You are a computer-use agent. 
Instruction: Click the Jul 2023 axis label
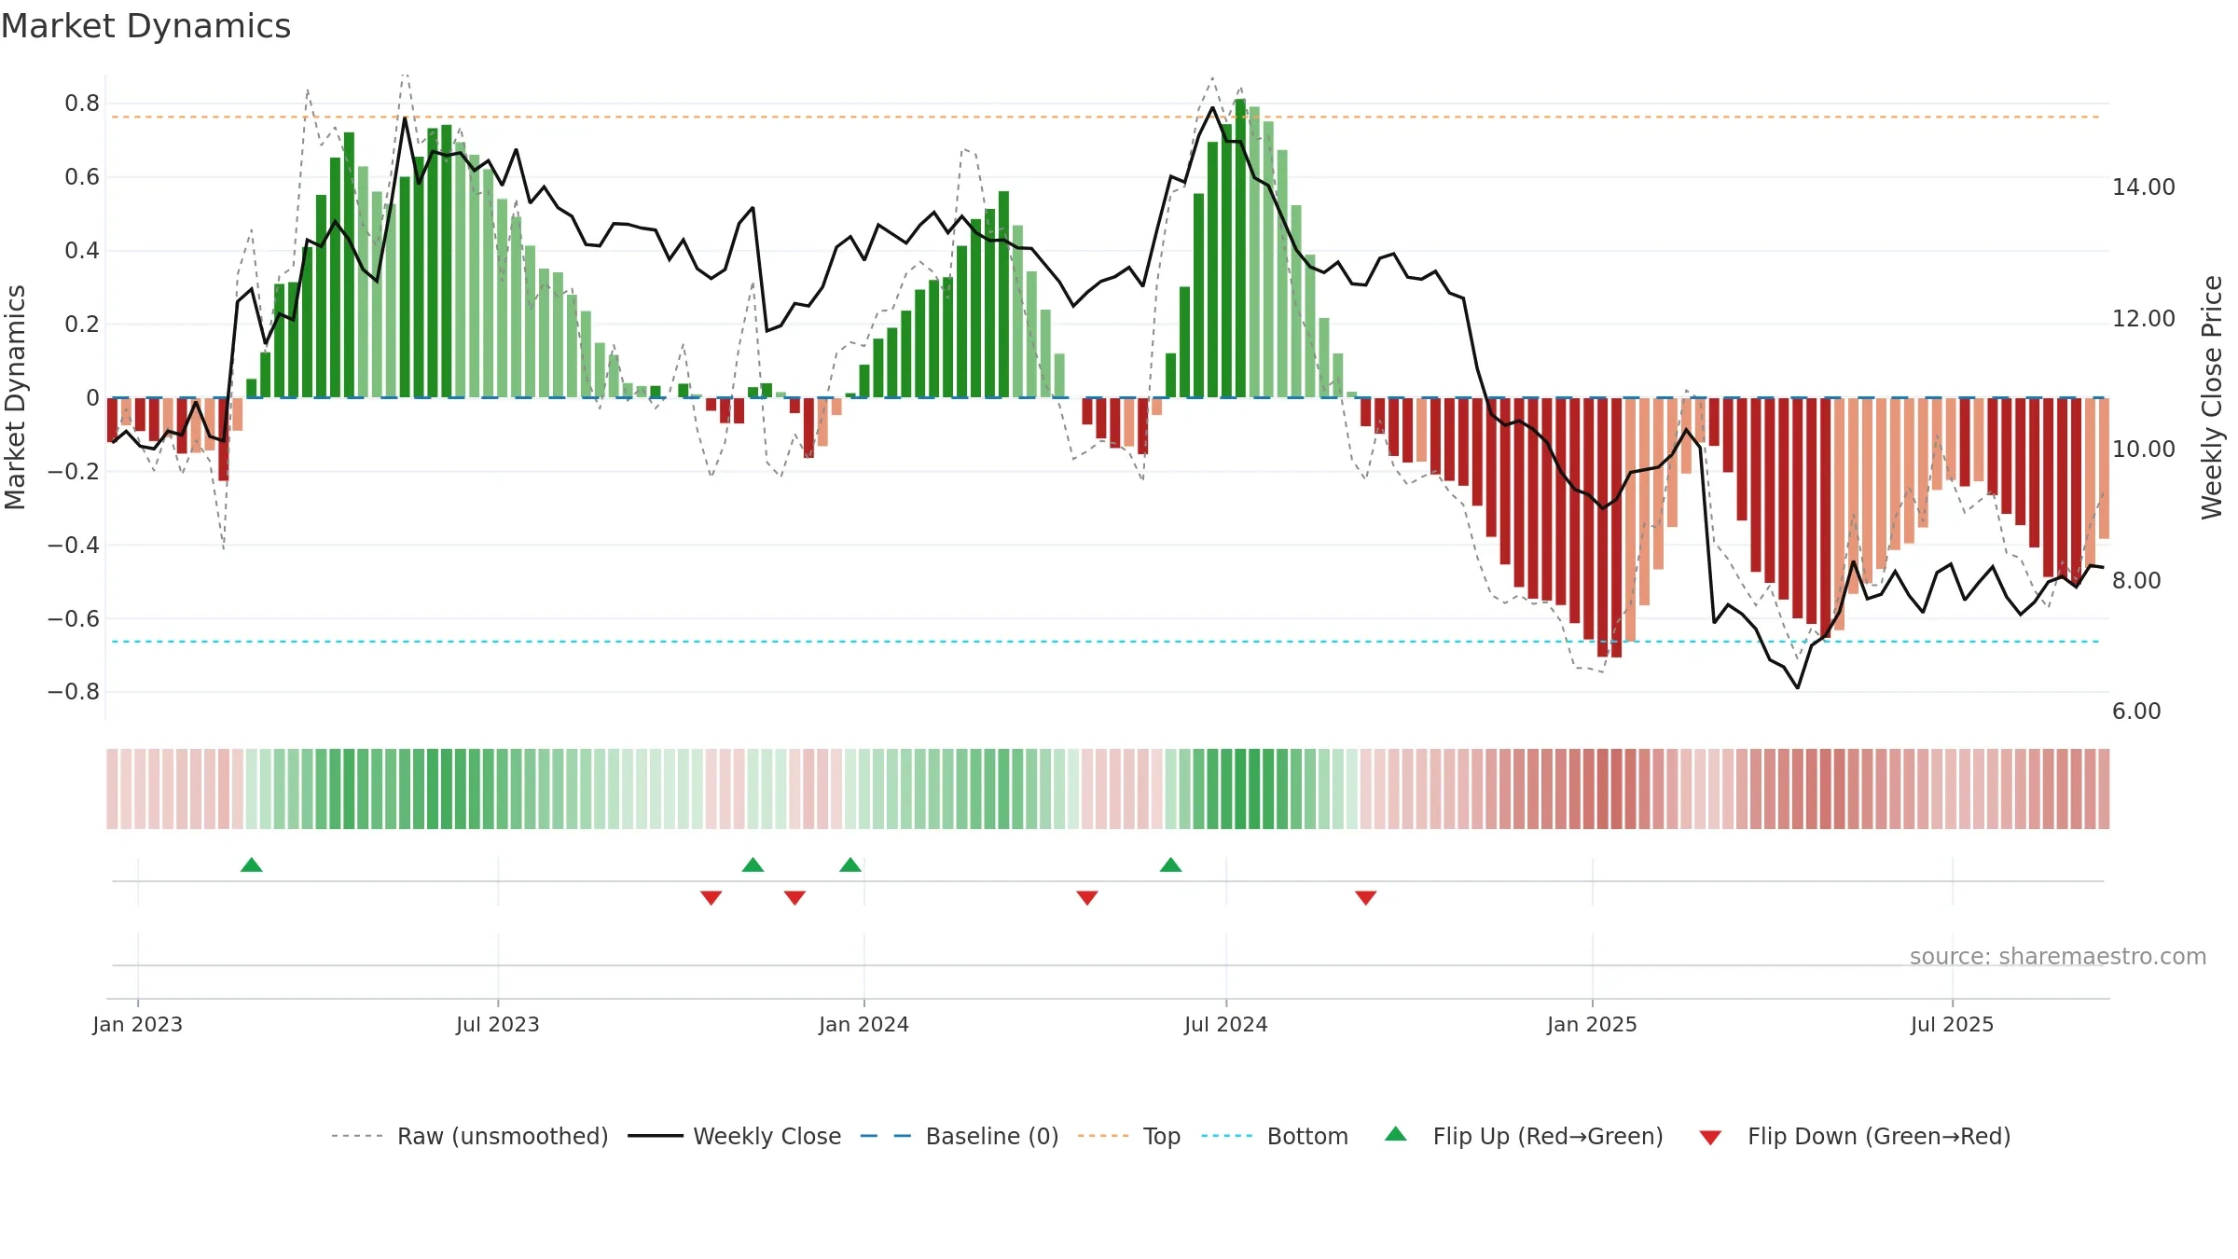[x=498, y=1024]
